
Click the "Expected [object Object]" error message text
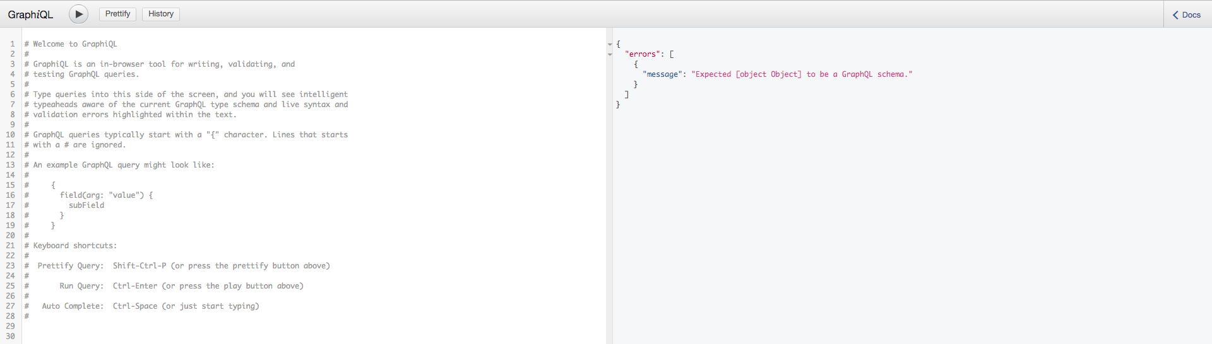[x=802, y=74]
